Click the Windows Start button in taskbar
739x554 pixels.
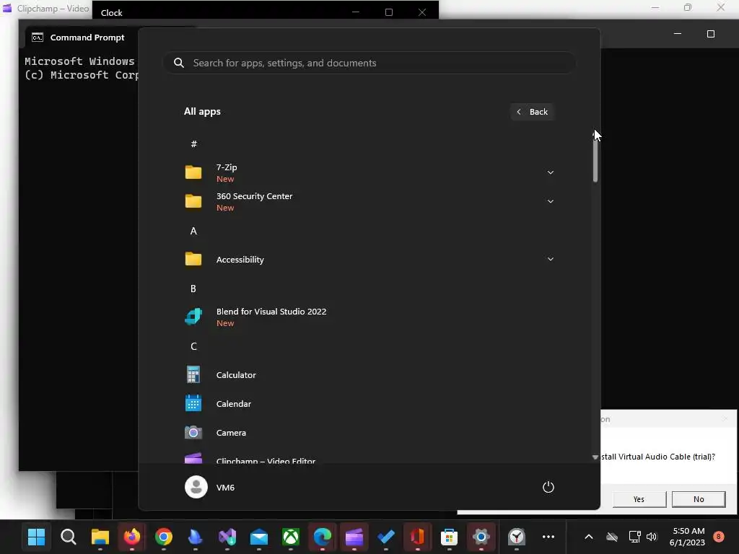coord(36,537)
